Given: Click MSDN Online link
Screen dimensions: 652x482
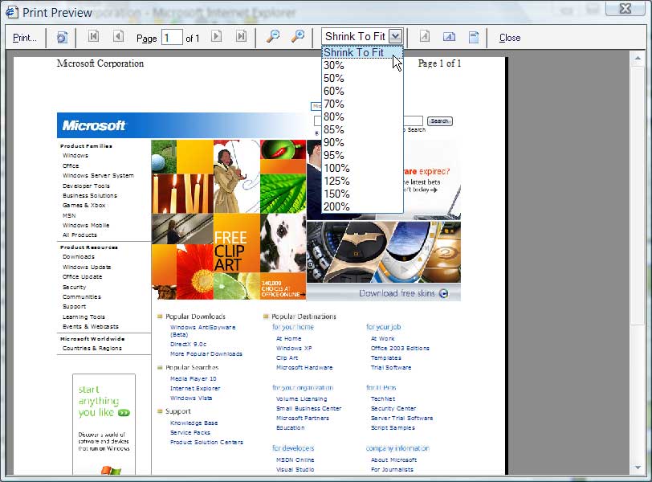Looking at the screenshot, I should pyautogui.click(x=295, y=460).
